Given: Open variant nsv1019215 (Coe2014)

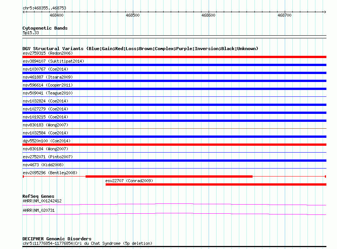Looking at the screenshot, I should [x=45, y=117].
